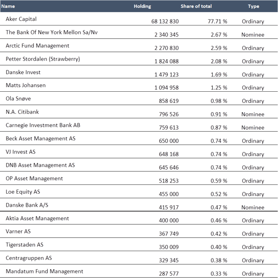Click holding value 518 253
This screenshot has width=278, height=278.
169,181
